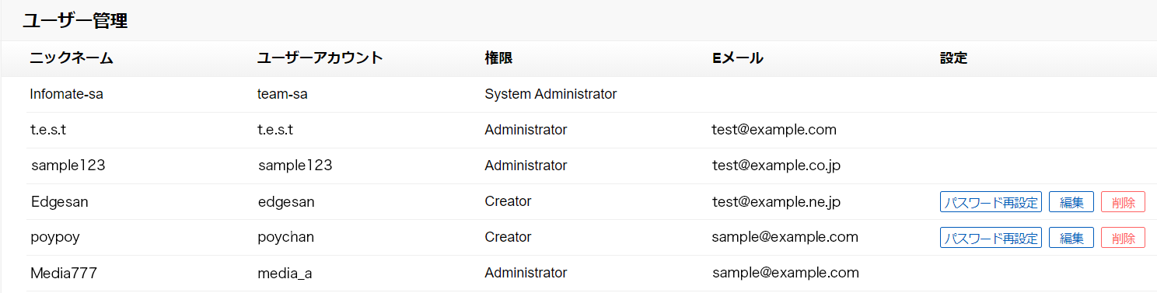The height and width of the screenshot is (293, 1157).
Task: Click the 設定 column header
Action: point(953,58)
